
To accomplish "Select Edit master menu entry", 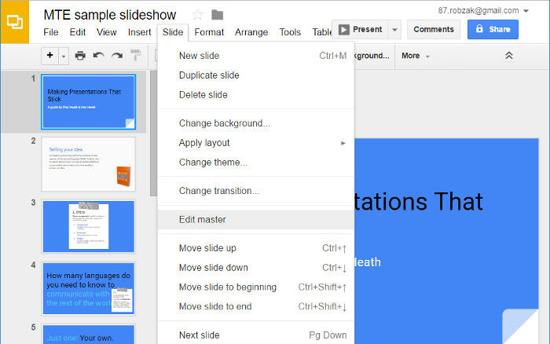I will (256, 220).
